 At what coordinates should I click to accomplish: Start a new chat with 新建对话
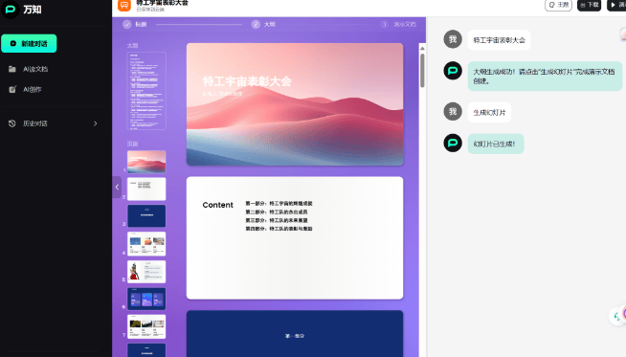(x=29, y=43)
